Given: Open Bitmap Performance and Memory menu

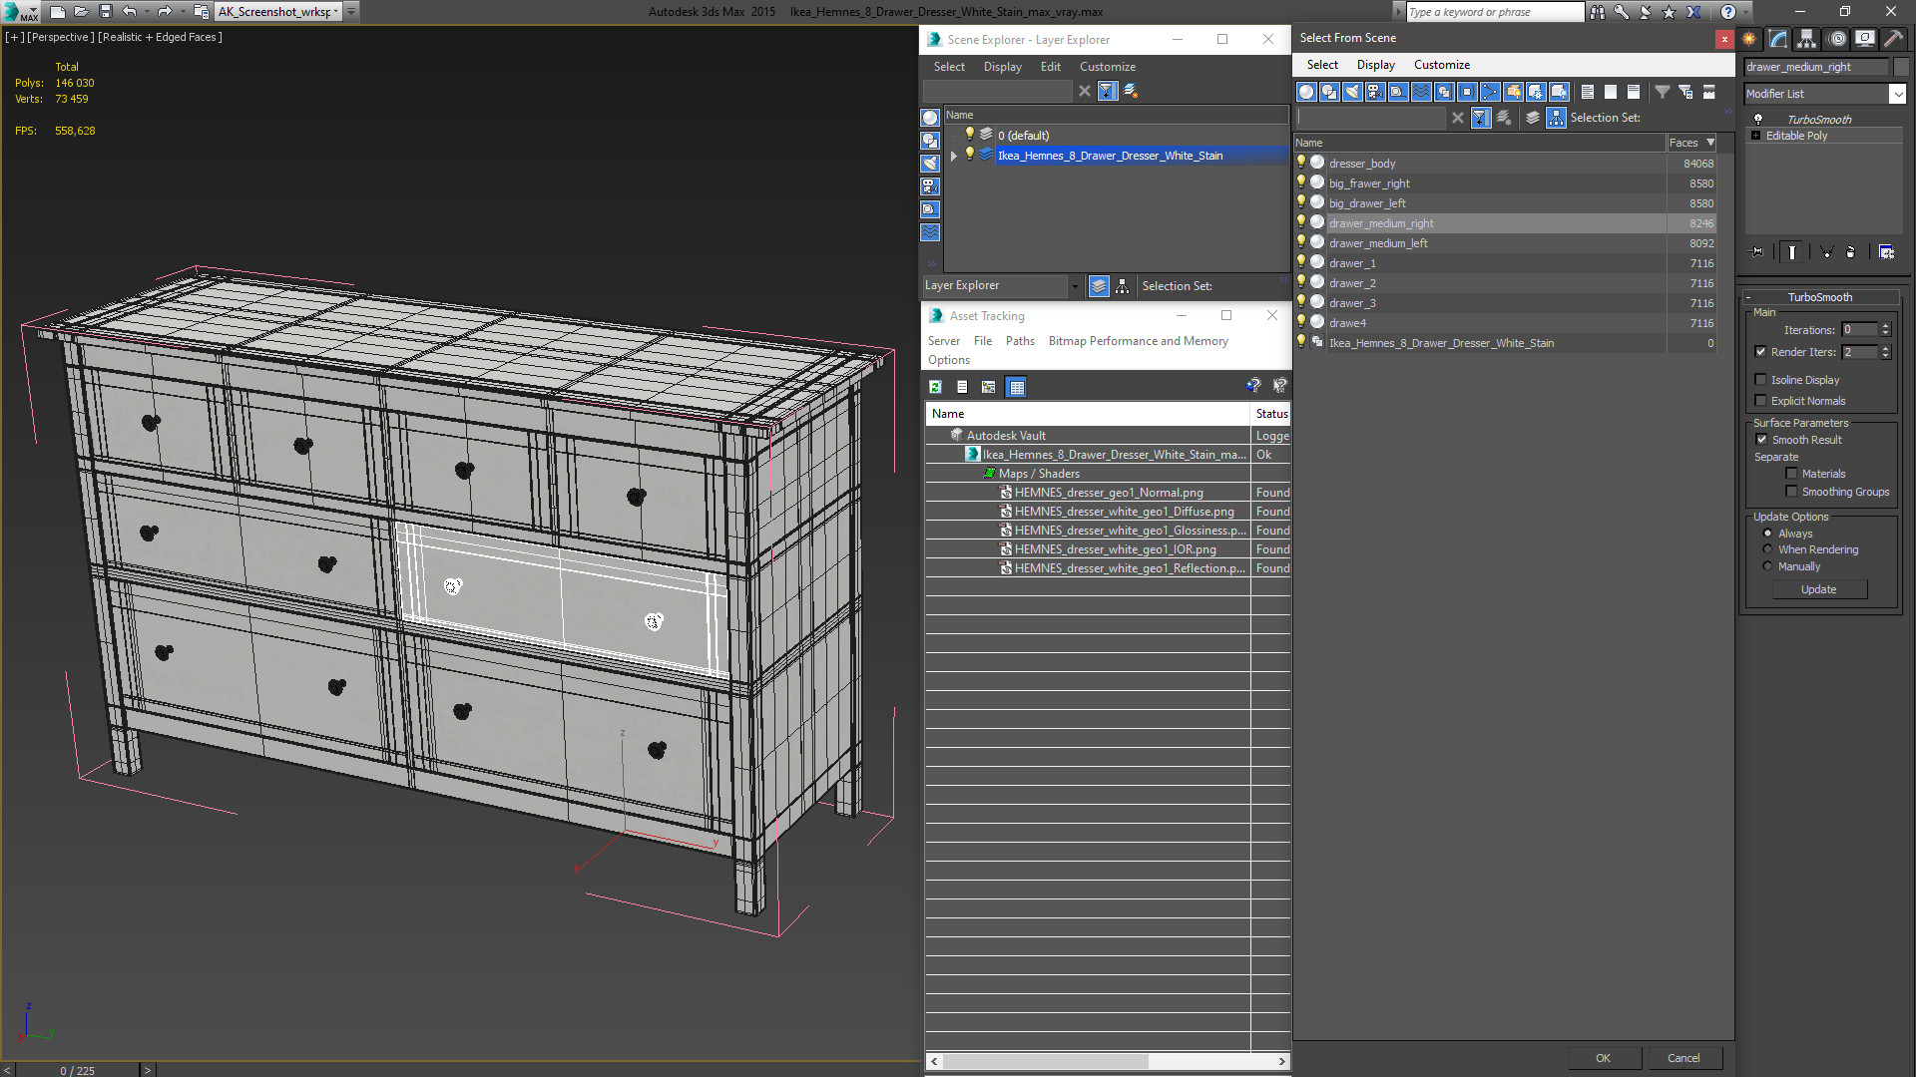Looking at the screenshot, I should pos(1138,341).
